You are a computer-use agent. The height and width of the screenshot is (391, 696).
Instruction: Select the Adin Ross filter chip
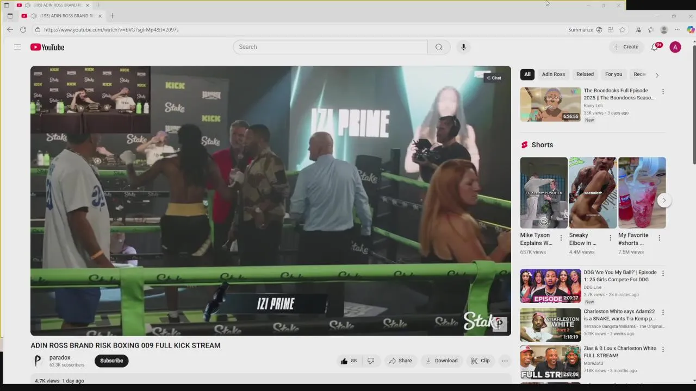554,74
